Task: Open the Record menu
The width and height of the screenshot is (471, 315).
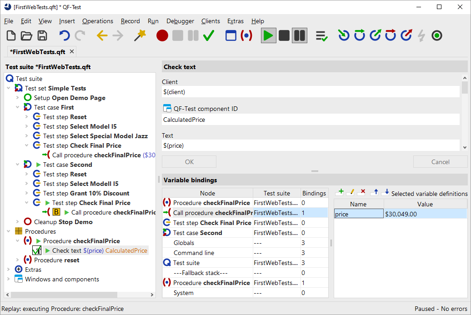Action: coord(130,21)
